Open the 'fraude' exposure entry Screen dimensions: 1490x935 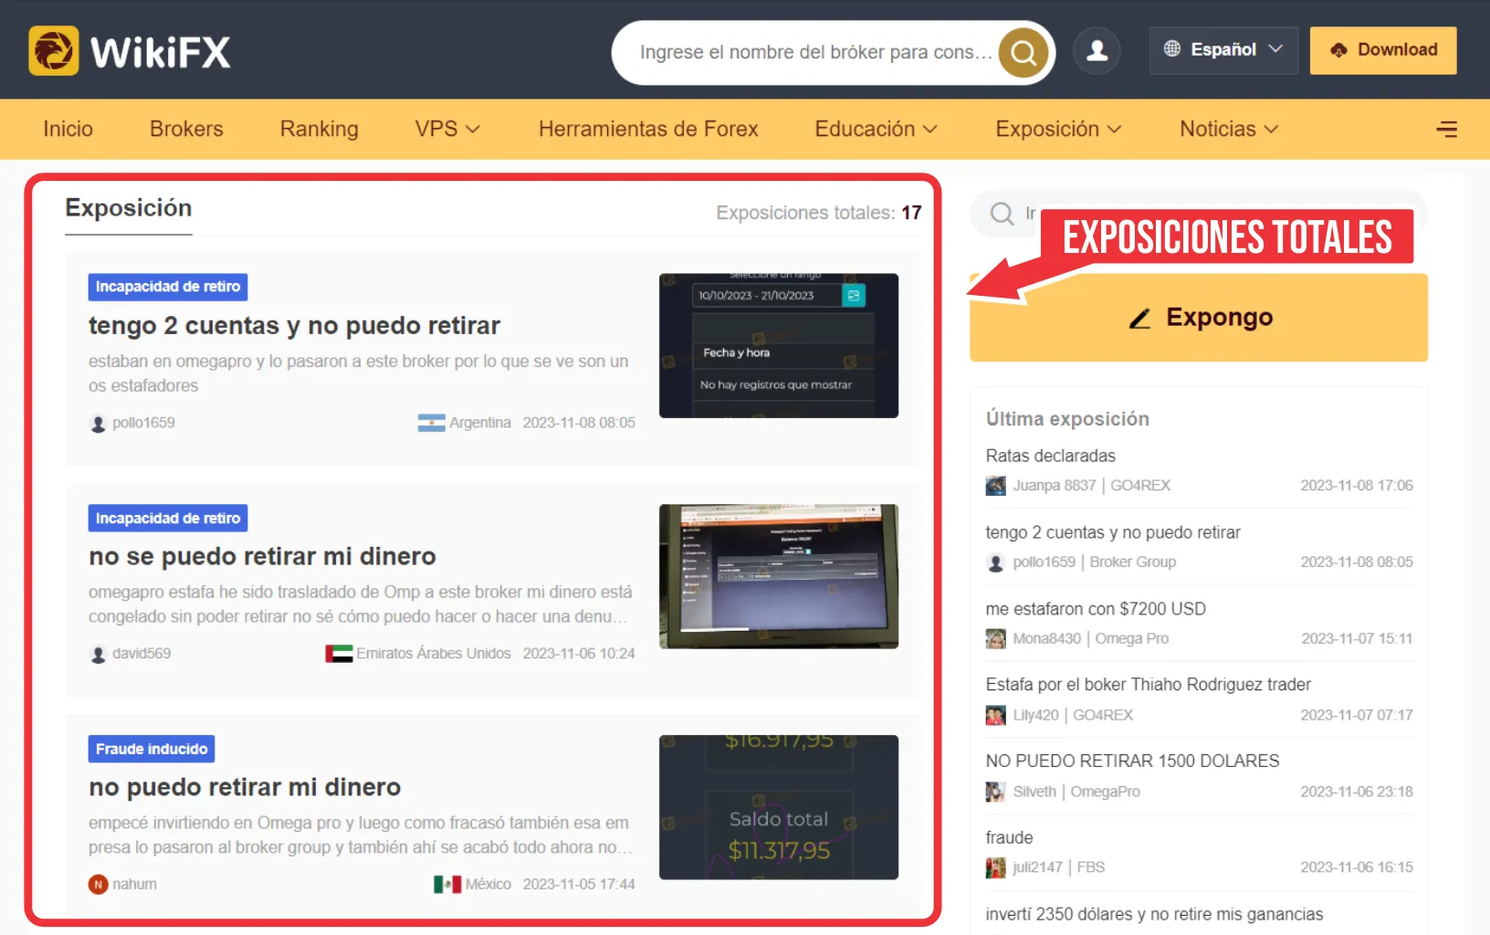(x=1010, y=838)
